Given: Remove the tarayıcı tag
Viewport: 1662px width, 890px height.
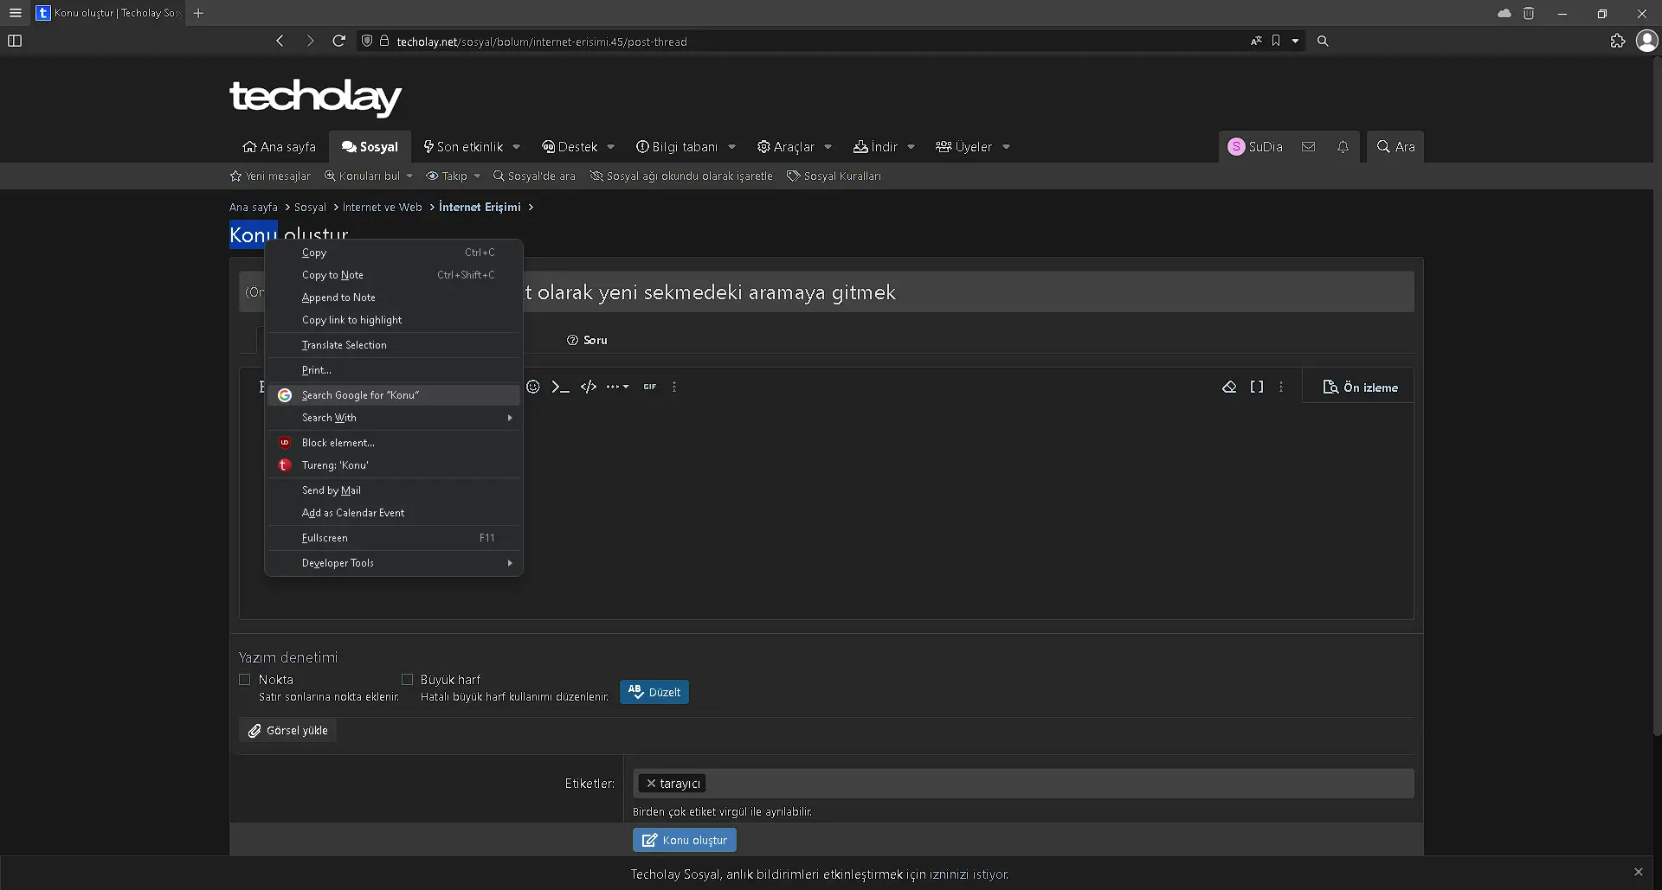Looking at the screenshot, I should click(x=651, y=784).
